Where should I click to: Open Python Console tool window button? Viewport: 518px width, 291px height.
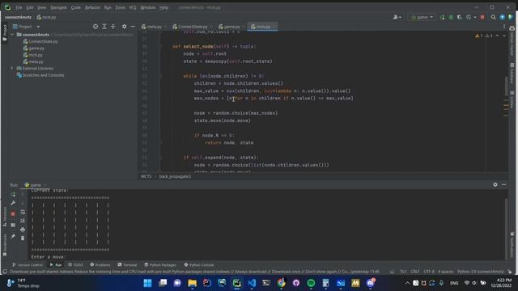[x=199, y=265]
